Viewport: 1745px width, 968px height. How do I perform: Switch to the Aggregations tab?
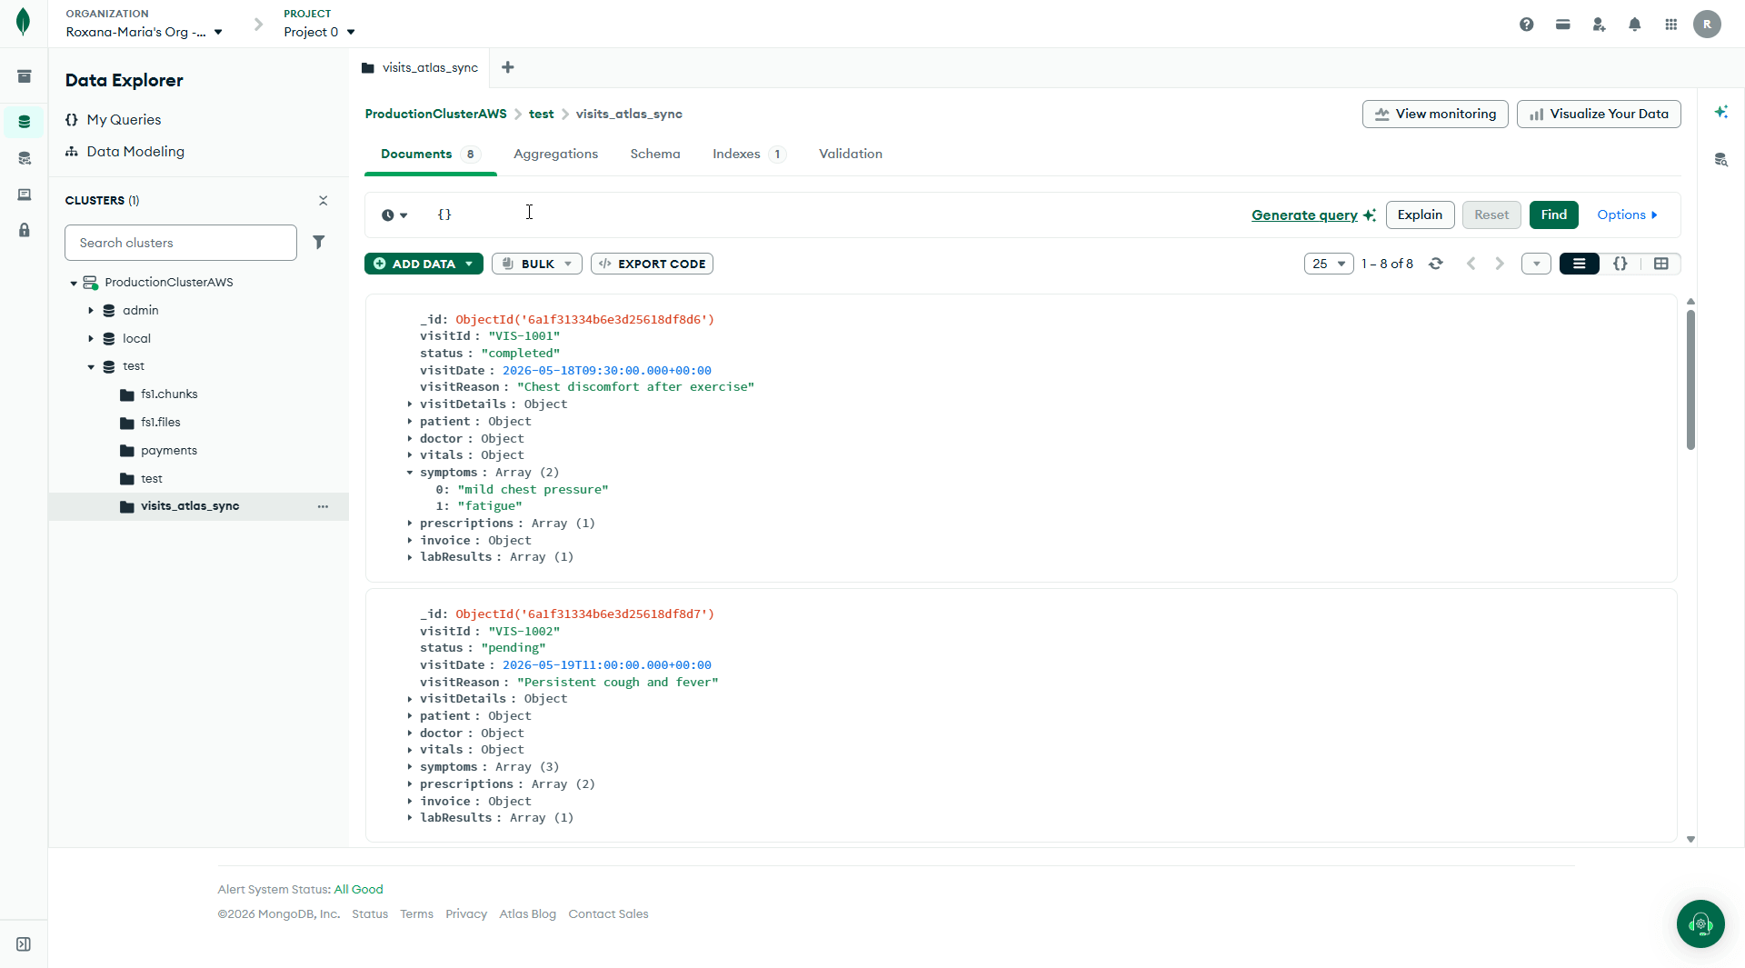pyautogui.click(x=555, y=154)
